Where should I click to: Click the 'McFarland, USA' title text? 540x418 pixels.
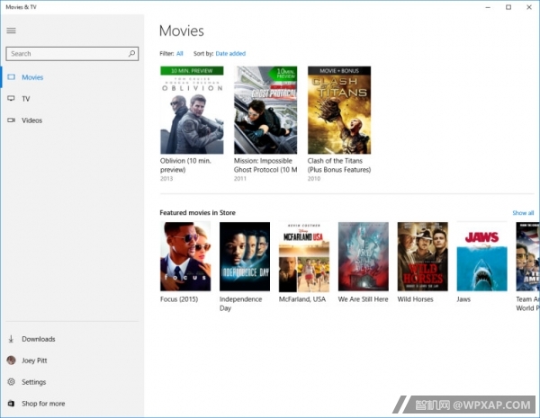(x=302, y=299)
